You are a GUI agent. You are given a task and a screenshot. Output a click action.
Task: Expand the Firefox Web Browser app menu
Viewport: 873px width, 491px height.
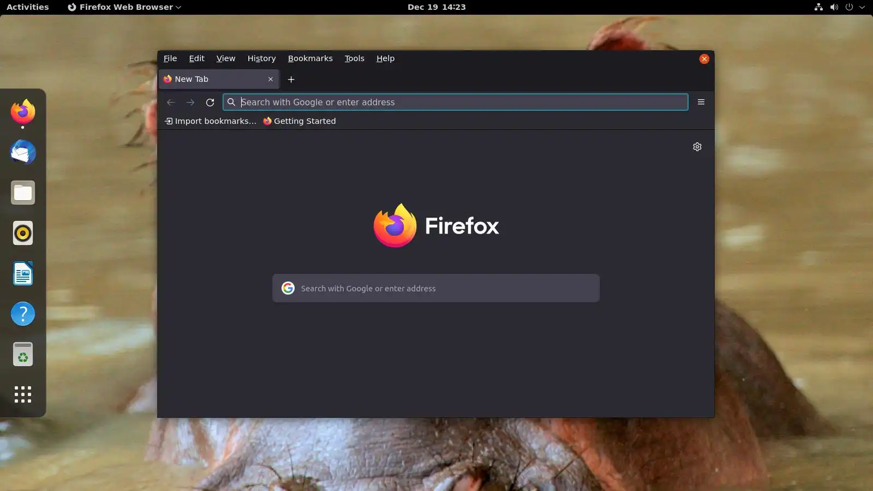point(124,7)
